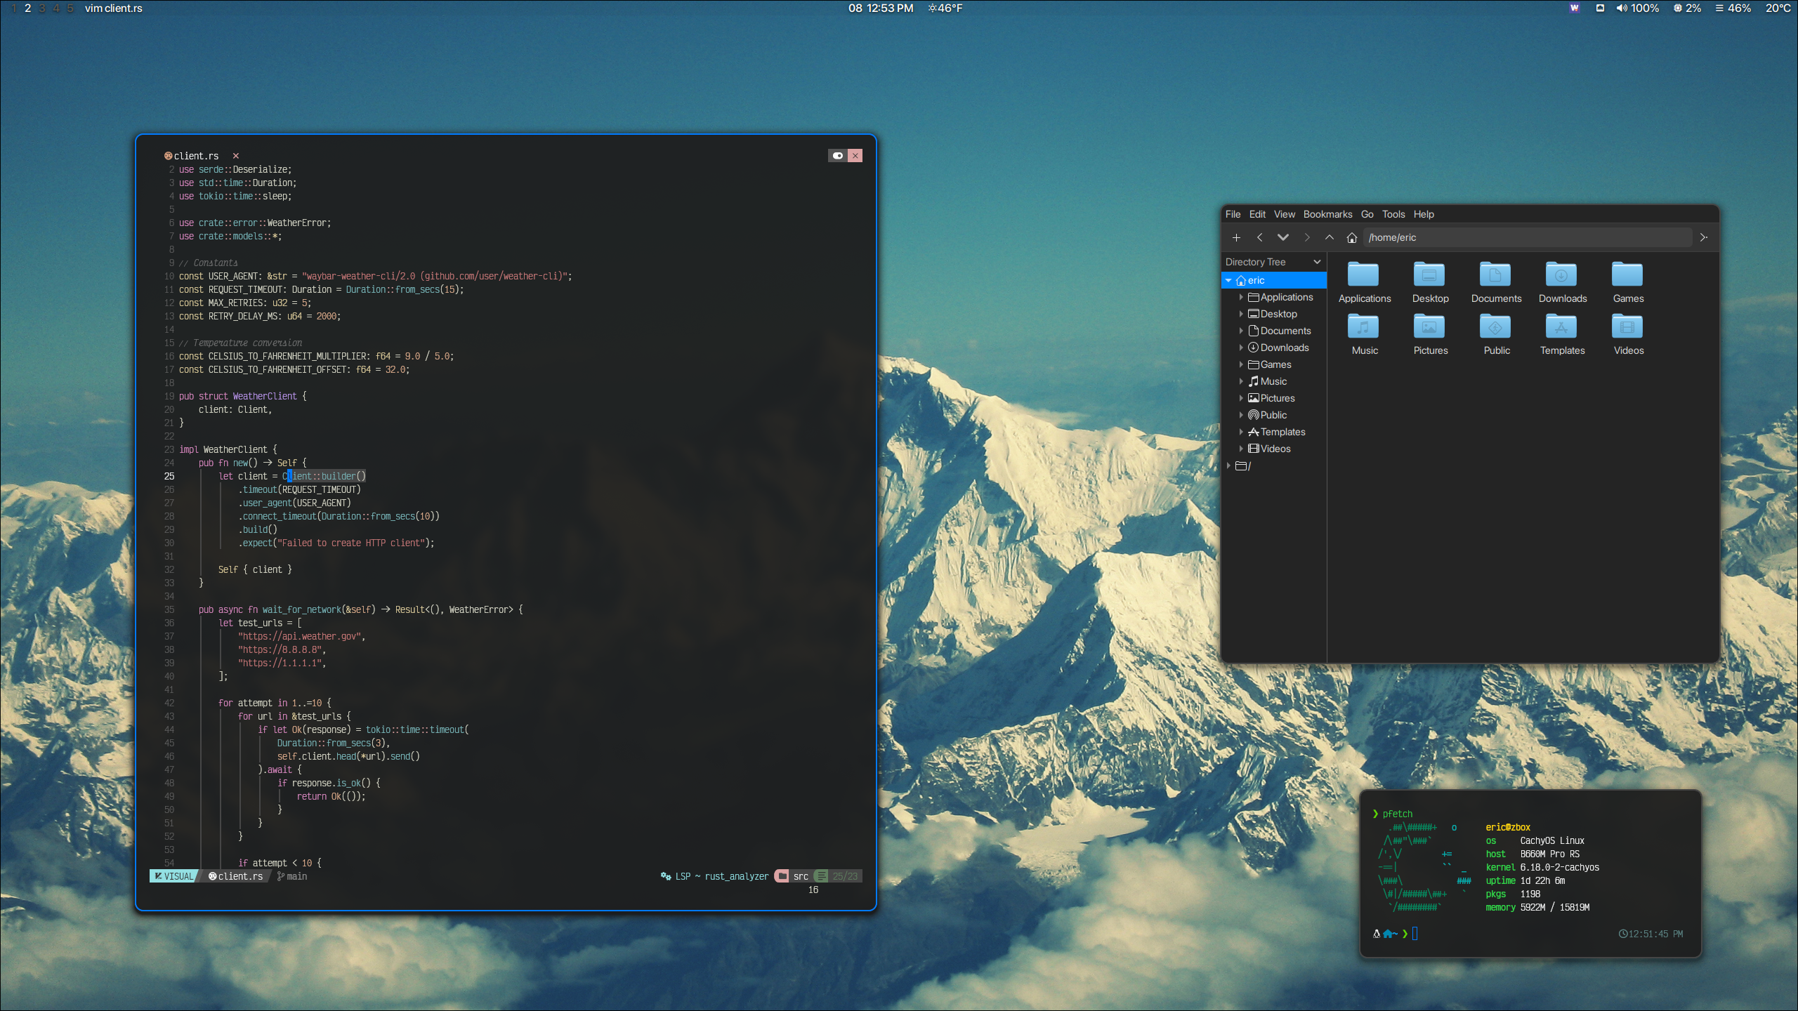
Task: Select Pictures in the directory tree
Action: [1277, 398]
